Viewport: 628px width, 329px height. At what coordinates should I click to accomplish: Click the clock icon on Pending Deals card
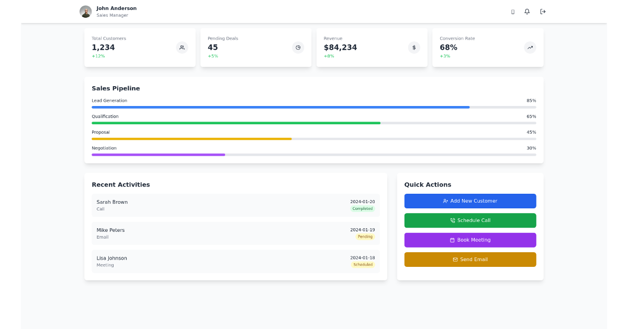point(298,48)
